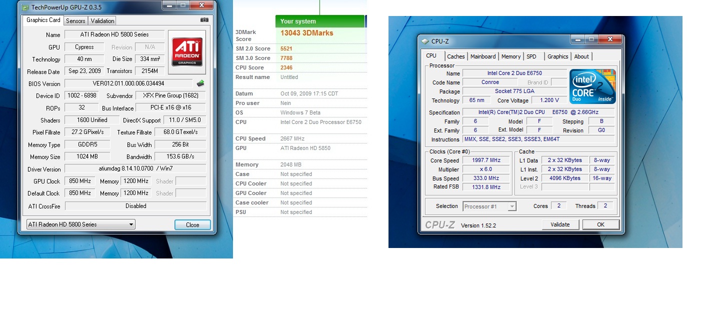714x315 pixels.
Task: Click the Bus Interface field PCI-E x16
Action: pyautogui.click(x=171, y=107)
